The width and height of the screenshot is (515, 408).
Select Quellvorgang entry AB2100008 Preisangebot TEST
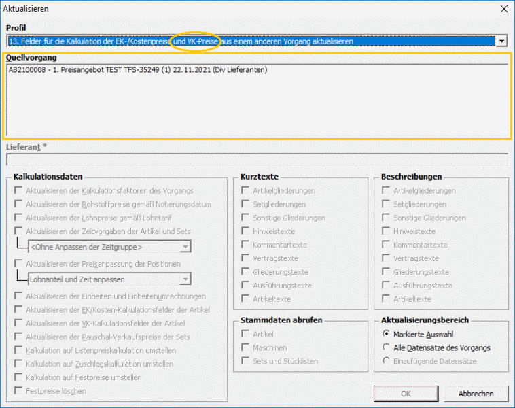click(138, 69)
